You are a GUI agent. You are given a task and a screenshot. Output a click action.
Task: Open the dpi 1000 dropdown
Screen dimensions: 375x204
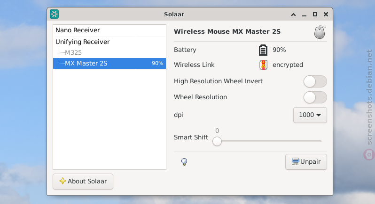[x=310, y=115]
